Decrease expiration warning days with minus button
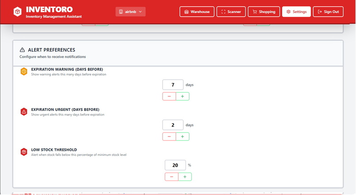The image size is (356, 195). click(169, 96)
